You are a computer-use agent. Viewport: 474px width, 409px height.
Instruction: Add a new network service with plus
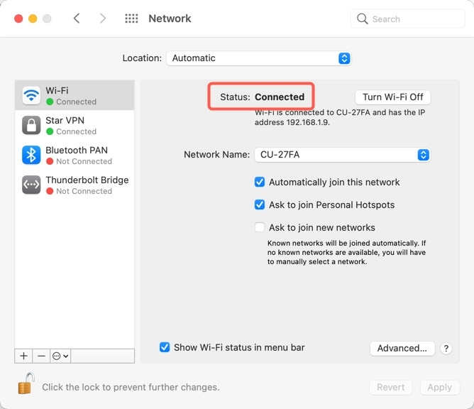pos(23,356)
